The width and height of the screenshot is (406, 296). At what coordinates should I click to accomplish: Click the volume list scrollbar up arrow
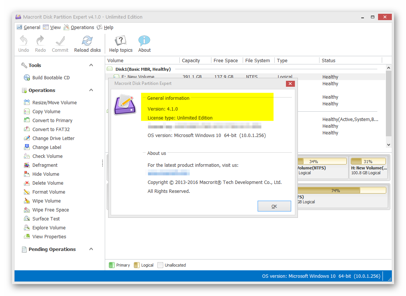pos(388,68)
